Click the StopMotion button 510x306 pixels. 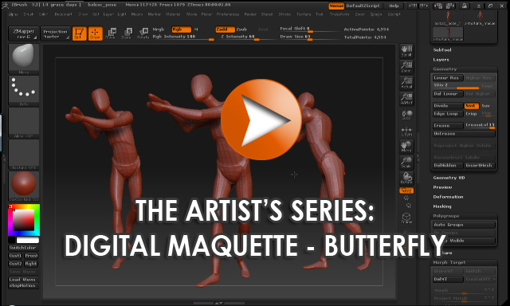(x=22, y=285)
